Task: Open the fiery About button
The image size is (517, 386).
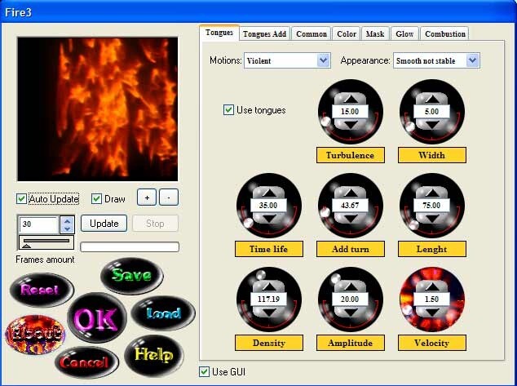Action: (x=35, y=335)
